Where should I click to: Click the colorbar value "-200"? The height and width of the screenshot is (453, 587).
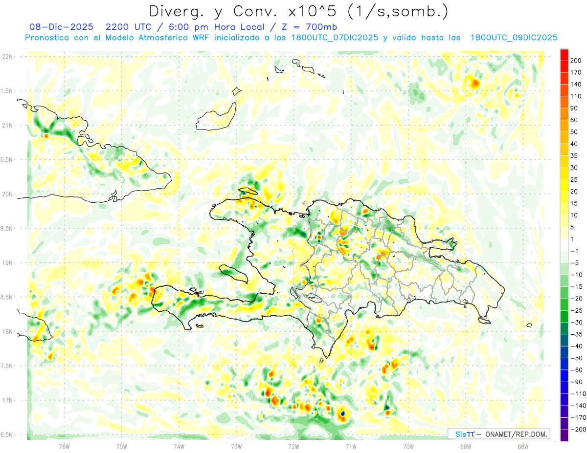[578, 430]
